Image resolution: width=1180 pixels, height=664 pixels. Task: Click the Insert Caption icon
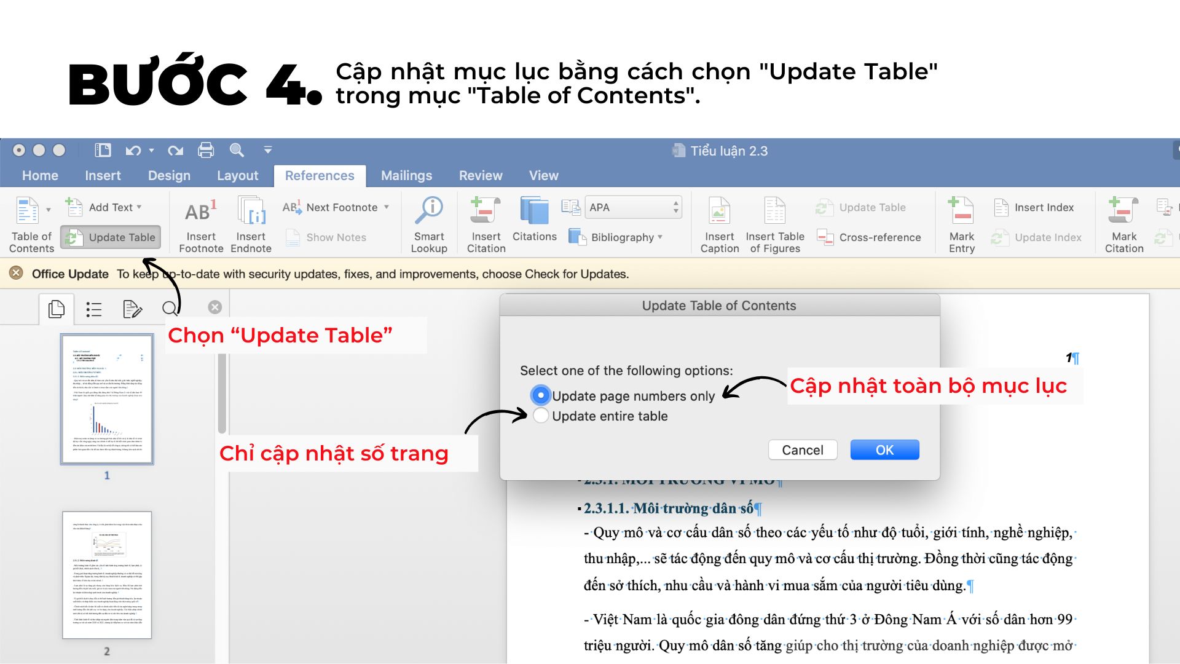click(x=719, y=211)
